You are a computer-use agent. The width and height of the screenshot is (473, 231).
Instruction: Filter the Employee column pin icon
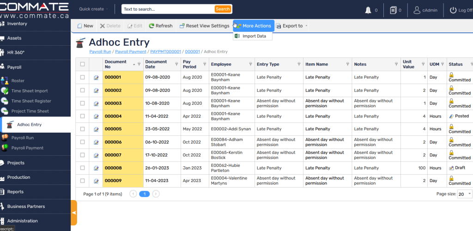pyautogui.click(x=250, y=64)
